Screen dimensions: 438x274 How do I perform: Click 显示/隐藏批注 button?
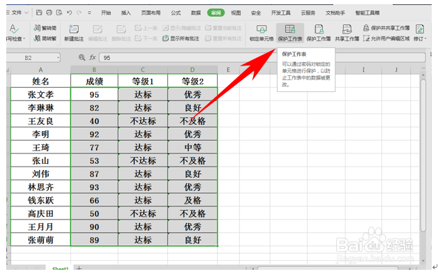(x=181, y=28)
